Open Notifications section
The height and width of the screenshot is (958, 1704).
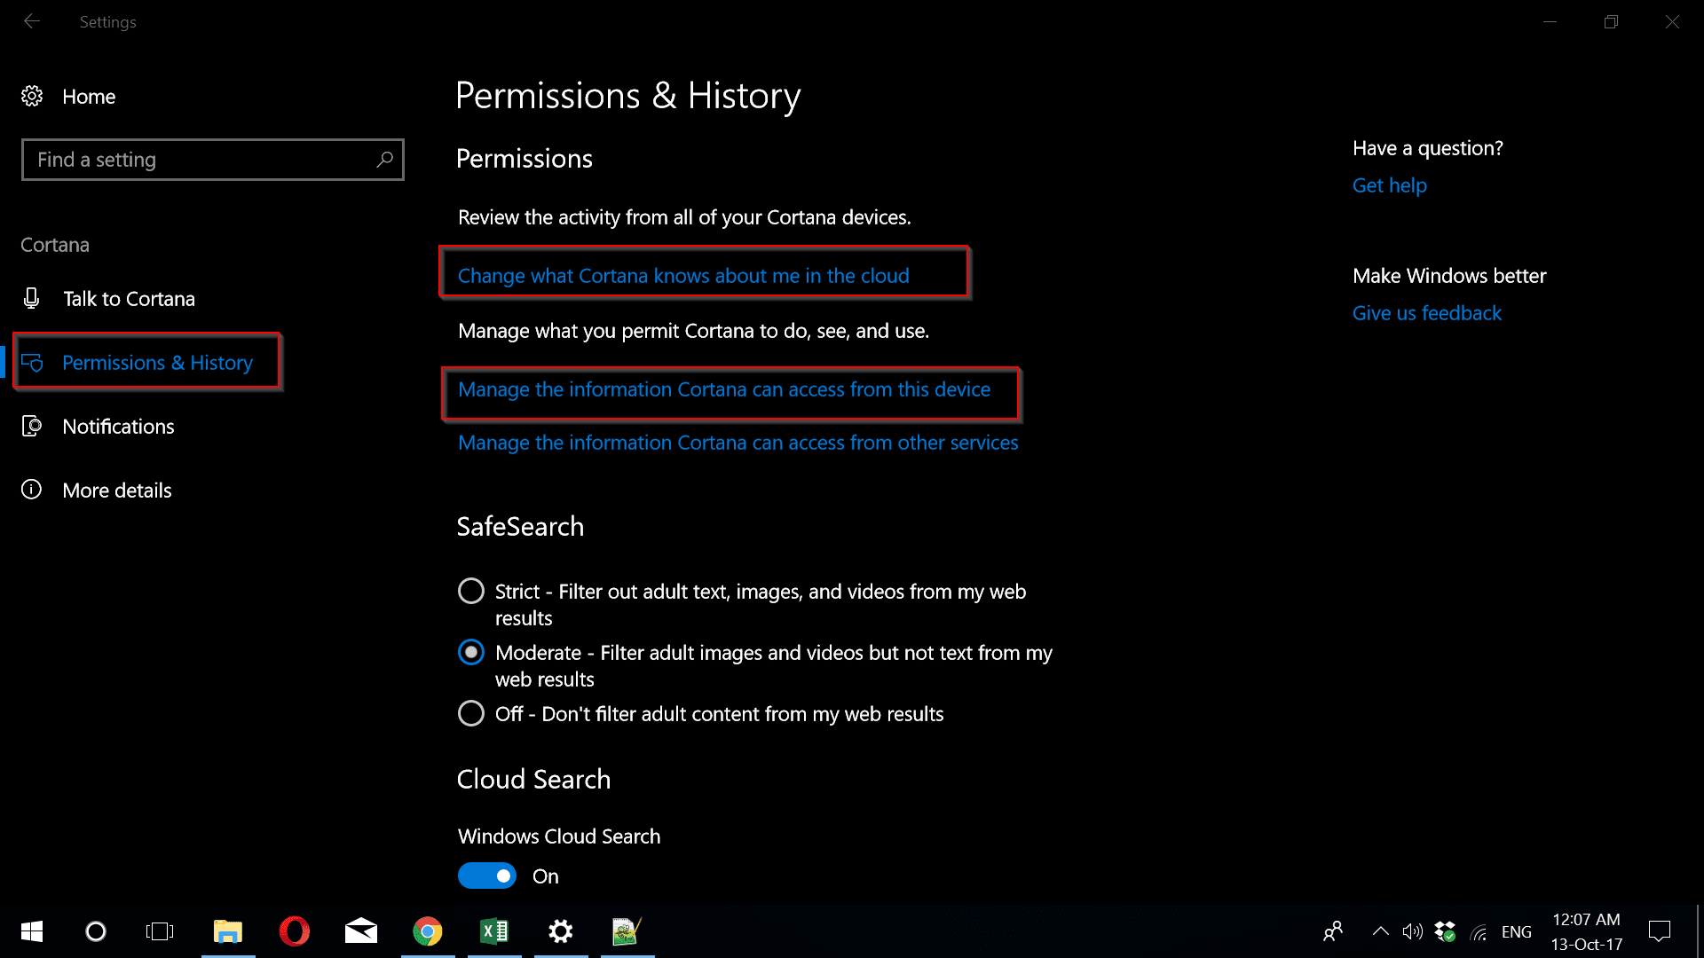(118, 427)
